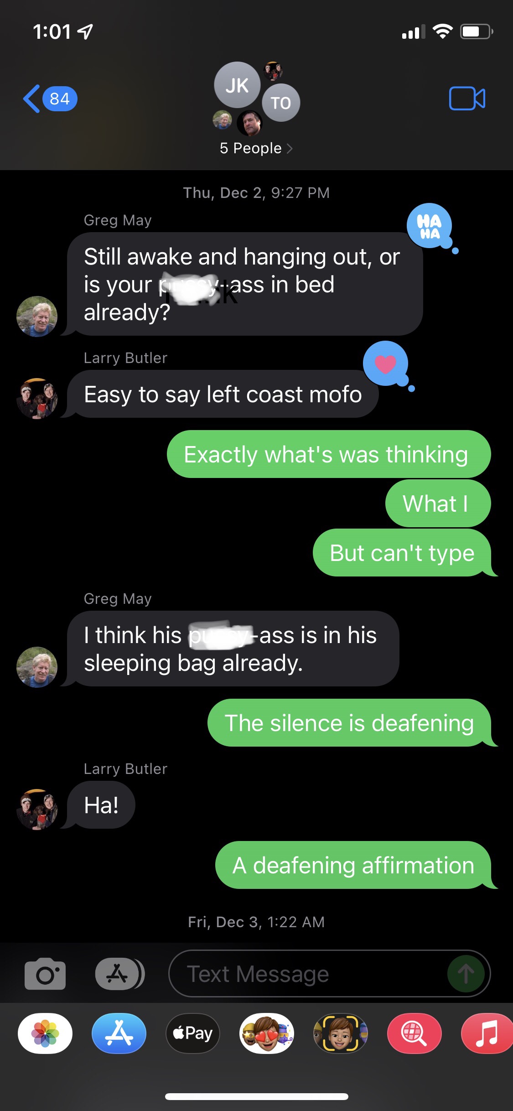Tap the HA HA reaction bubble
Image resolution: width=513 pixels, height=1111 pixels.
tap(430, 226)
